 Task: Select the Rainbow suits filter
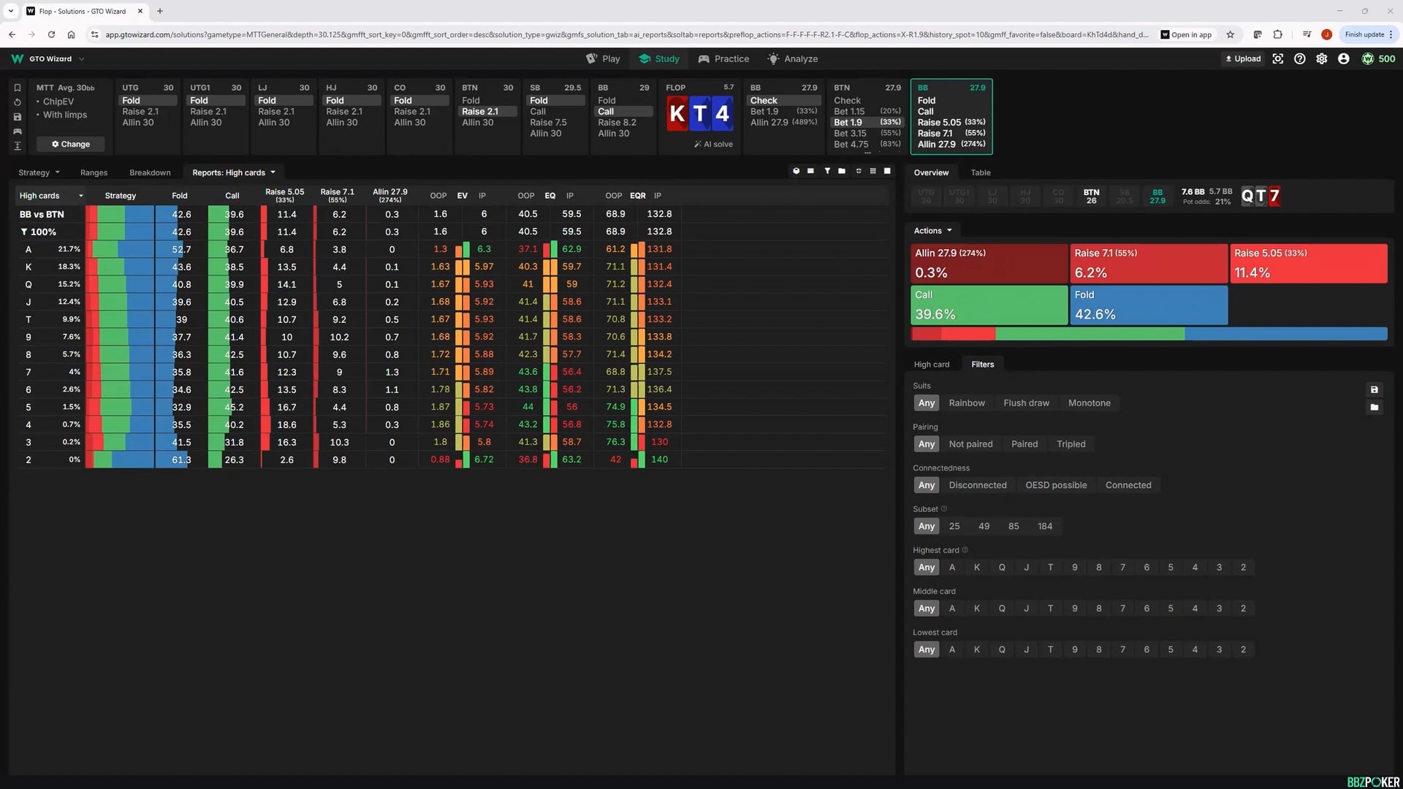click(x=966, y=403)
